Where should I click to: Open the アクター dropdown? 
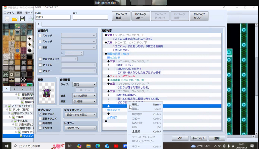pyautogui.click(x=79, y=71)
